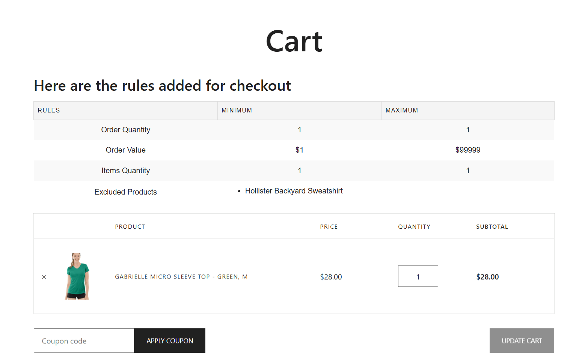Select the RULES column header
588x364 pixels.
click(x=49, y=110)
